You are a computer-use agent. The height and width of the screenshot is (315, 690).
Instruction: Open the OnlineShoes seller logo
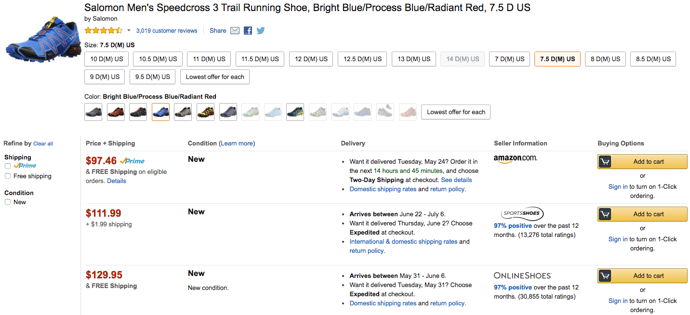pyautogui.click(x=523, y=276)
